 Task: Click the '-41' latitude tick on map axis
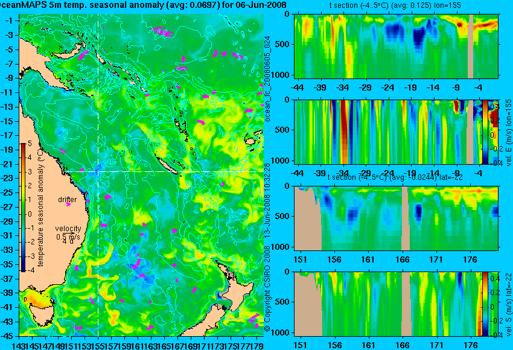[x=6, y=307]
